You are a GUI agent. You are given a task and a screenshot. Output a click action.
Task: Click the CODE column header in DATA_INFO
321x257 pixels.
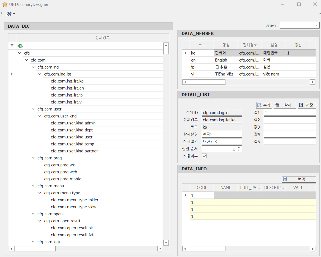pos(202,188)
